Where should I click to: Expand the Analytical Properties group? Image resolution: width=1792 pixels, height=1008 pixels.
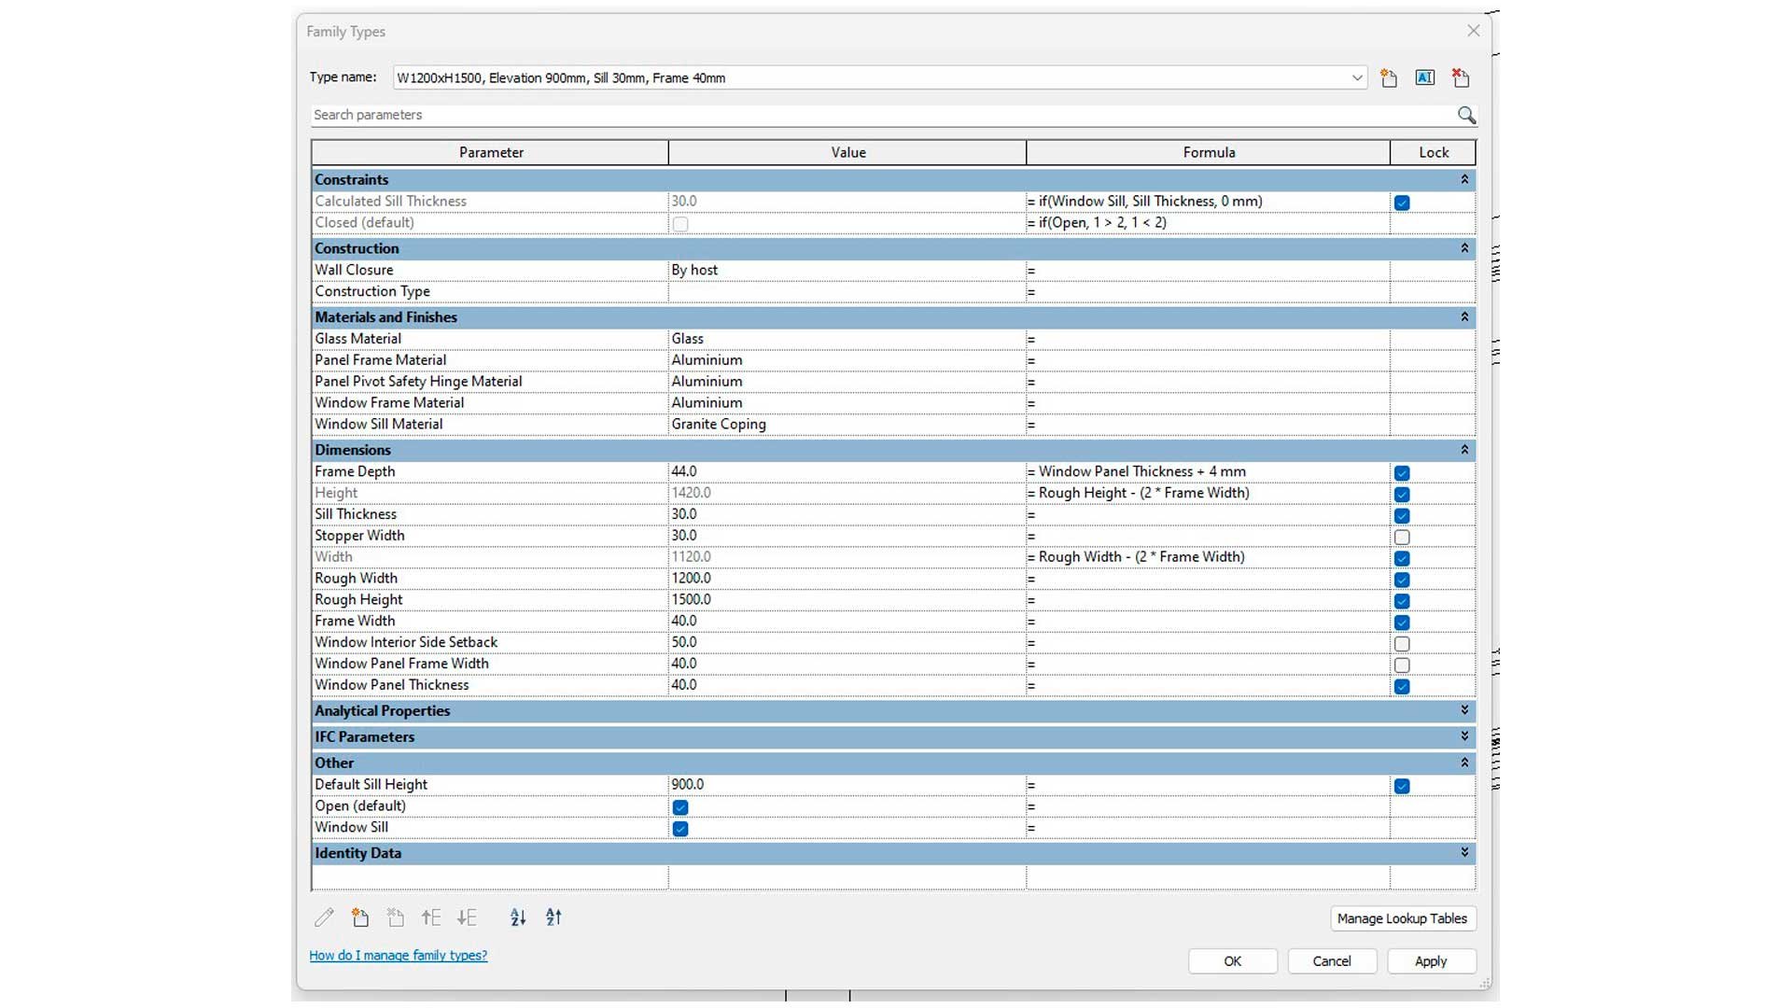pyautogui.click(x=1464, y=711)
